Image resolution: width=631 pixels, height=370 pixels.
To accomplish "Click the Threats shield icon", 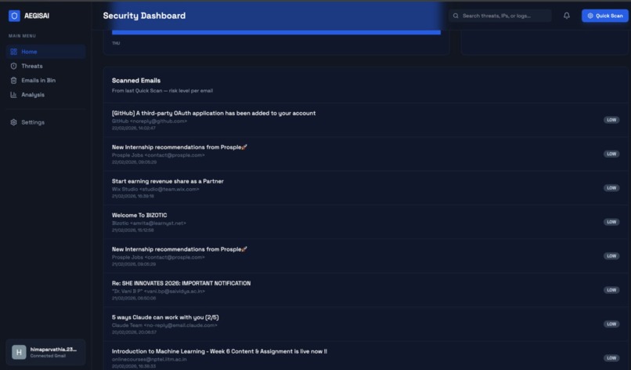I will (13, 66).
